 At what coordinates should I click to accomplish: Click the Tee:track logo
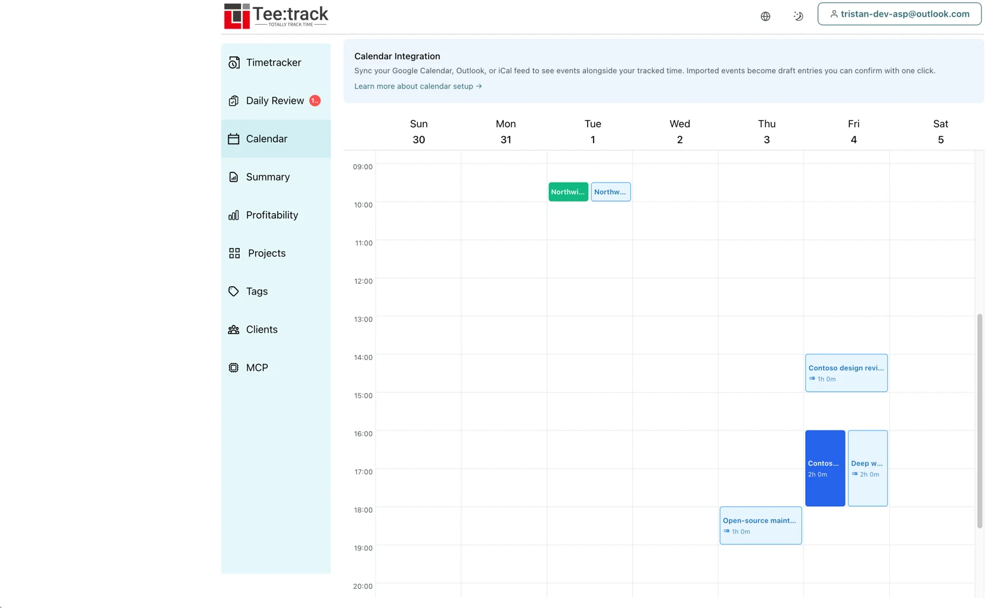(276, 16)
